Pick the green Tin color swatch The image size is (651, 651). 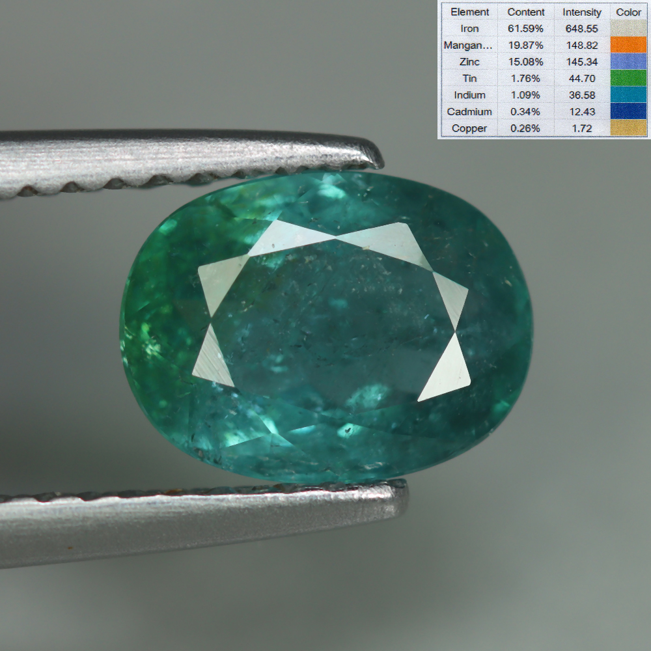pos(629,79)
